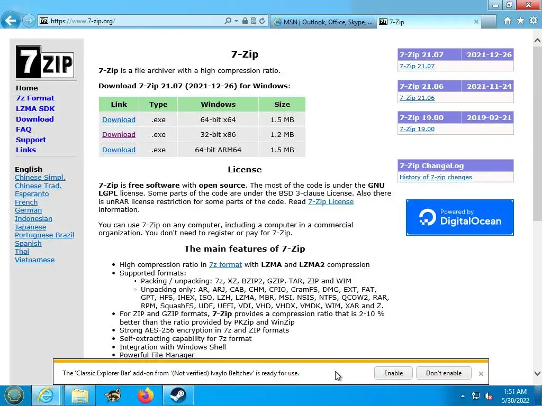The width and height of the screenshot is (542, 406).
Task: Click the network tray icon
Action: coord(476,396)
